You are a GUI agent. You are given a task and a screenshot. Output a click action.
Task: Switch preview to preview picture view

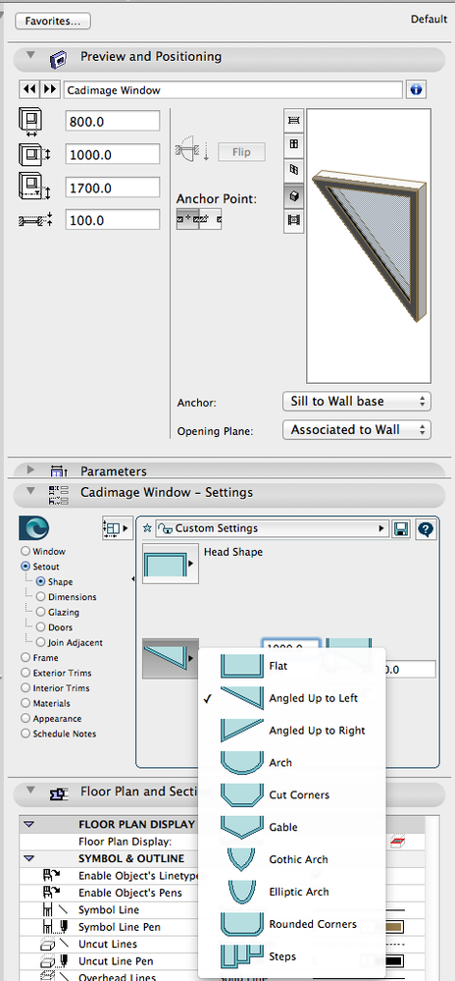click(x=294, y=220)
